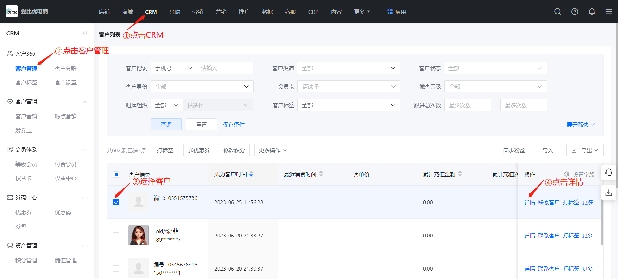Click the 资产管理 stack icon
Image resolution: width=618 pixels, height=279 pixels.
[10, 245]
